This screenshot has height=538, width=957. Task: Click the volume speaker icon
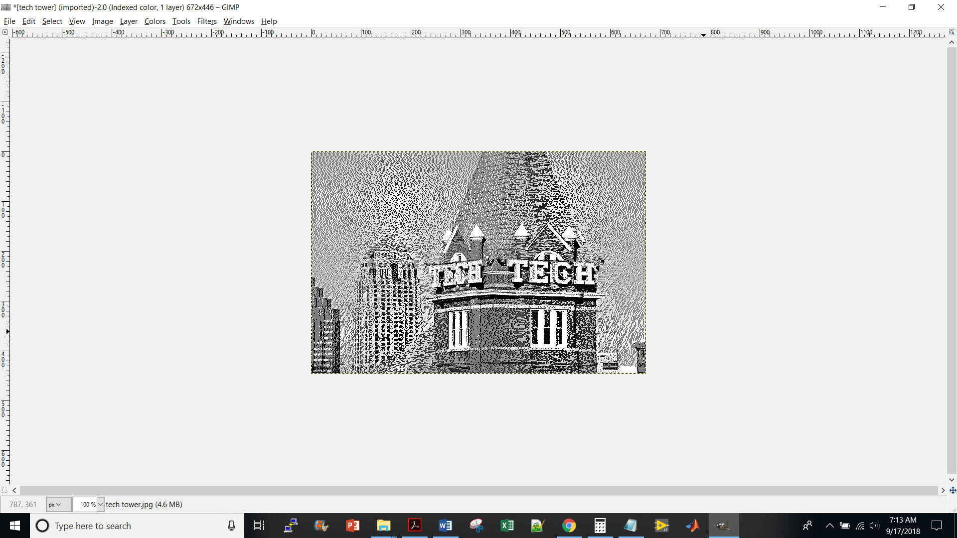(874, 526)
